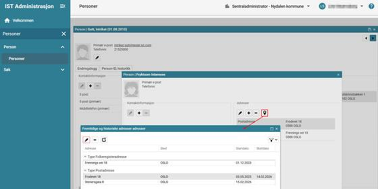
Task: Click the minus remove icon in the address history toolbar
Action: pyautogui.click(x=95, y=140)
